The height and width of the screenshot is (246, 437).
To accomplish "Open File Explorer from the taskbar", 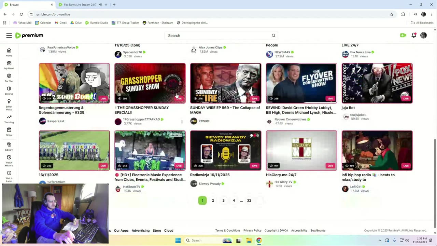I will tap(249, 241).
